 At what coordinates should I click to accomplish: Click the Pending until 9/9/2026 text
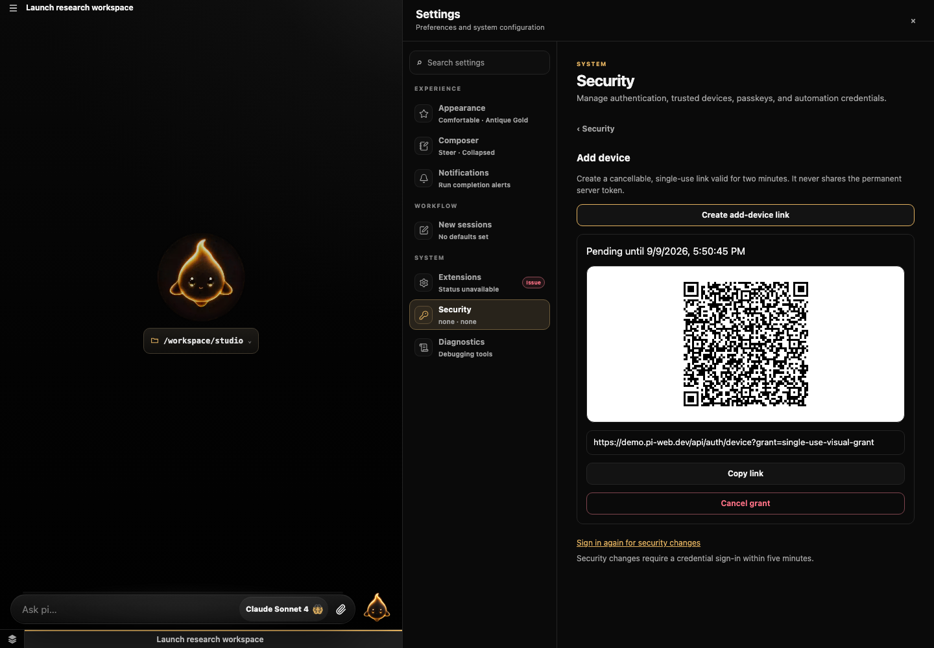pos(665,251)
